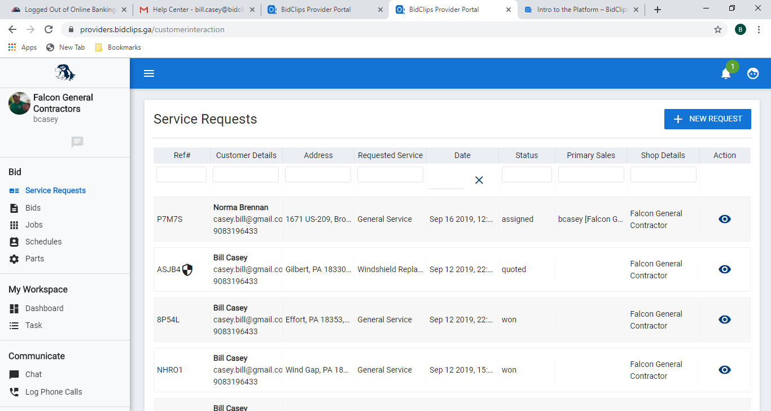771x411 pixels.
Task: Focus the Address filter field
Action: tap(318, 174)
